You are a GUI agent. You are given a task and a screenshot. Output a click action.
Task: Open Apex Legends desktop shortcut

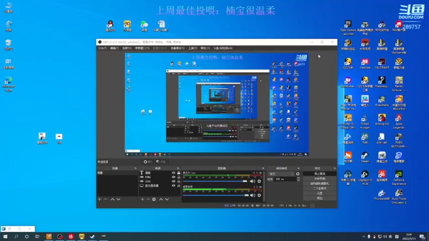pos(398,122)
